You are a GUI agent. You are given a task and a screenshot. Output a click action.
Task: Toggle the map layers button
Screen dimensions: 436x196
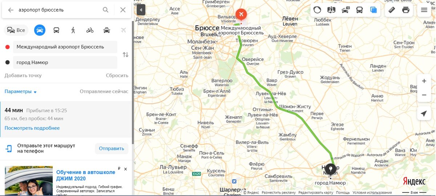pos(374,10)
